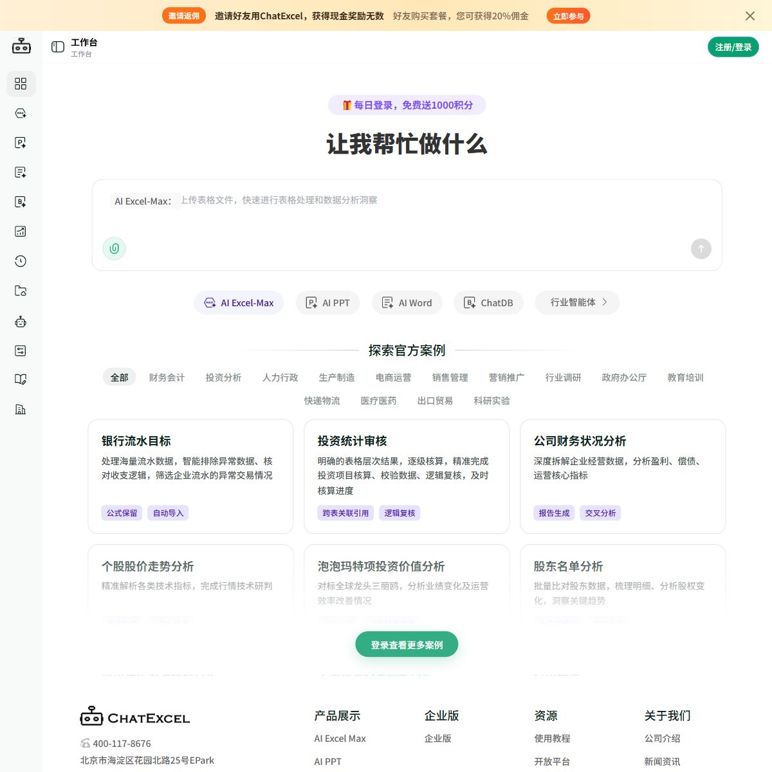
Task: Open the cloud folder sidebar icon
Action: (21, 291)
